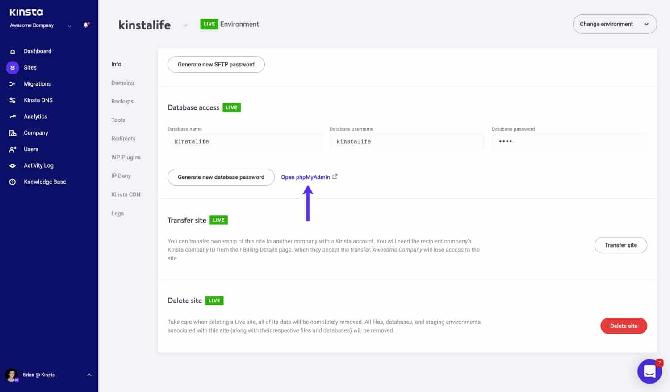Open the Change environment dropdown
670x392 pixels.
click(615, 24)
